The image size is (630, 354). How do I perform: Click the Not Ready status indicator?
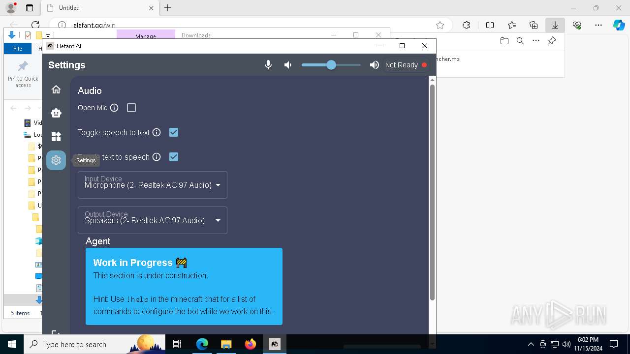(406, 65)
